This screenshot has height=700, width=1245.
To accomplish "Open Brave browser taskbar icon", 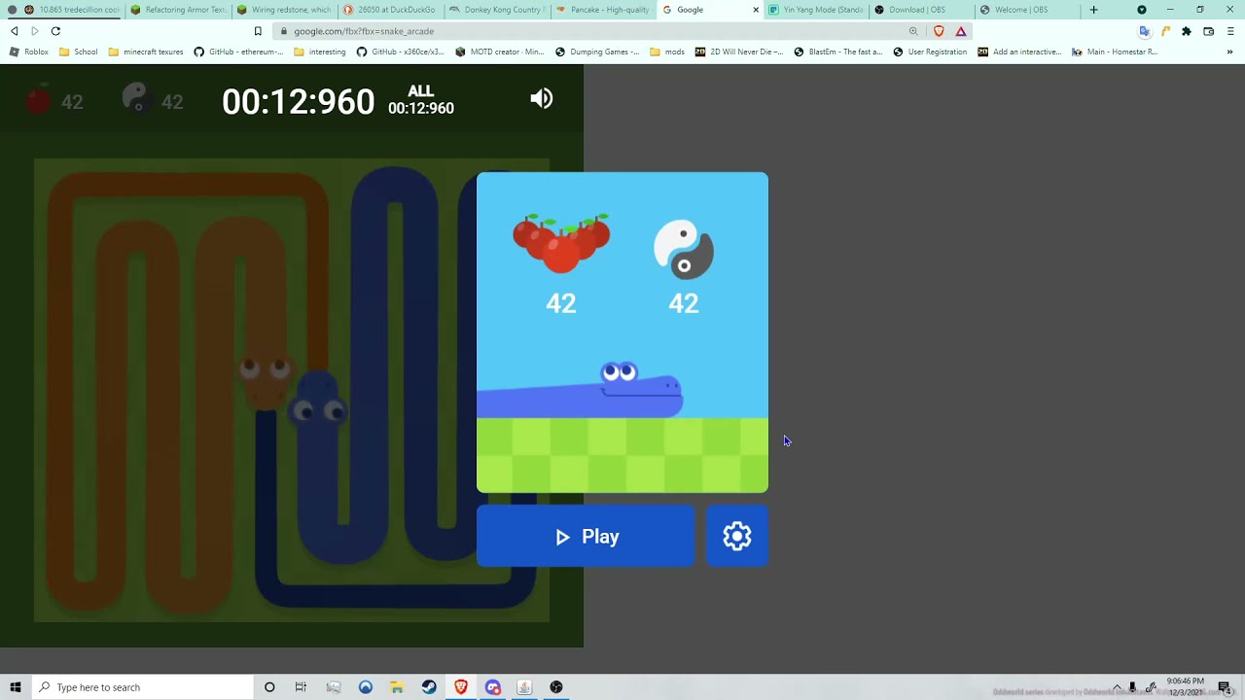I will (x=461, y=687).
